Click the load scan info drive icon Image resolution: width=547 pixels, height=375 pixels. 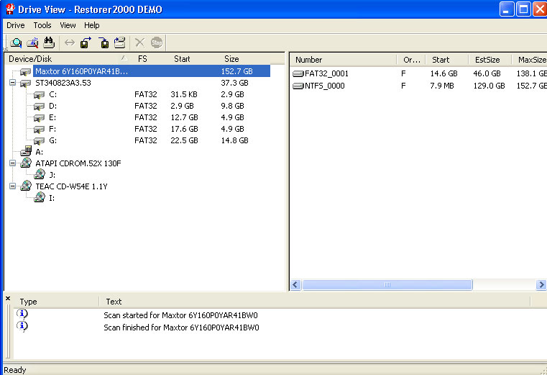click(x=119, y=42)
